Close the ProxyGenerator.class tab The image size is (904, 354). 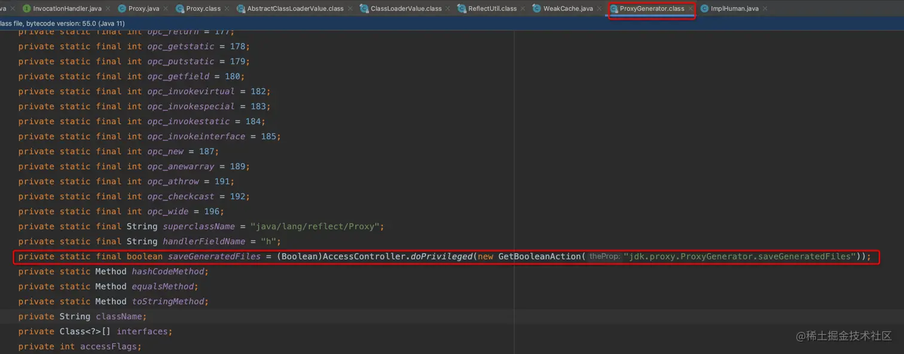pyautogui.click(x=691, y=9)
